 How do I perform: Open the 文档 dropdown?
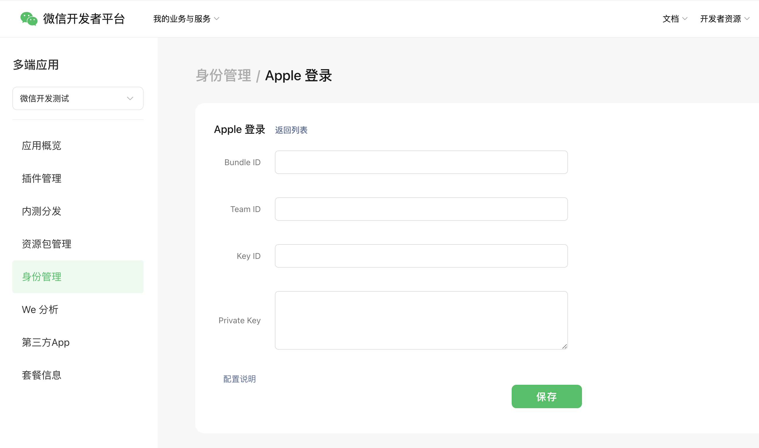[675, 19]
